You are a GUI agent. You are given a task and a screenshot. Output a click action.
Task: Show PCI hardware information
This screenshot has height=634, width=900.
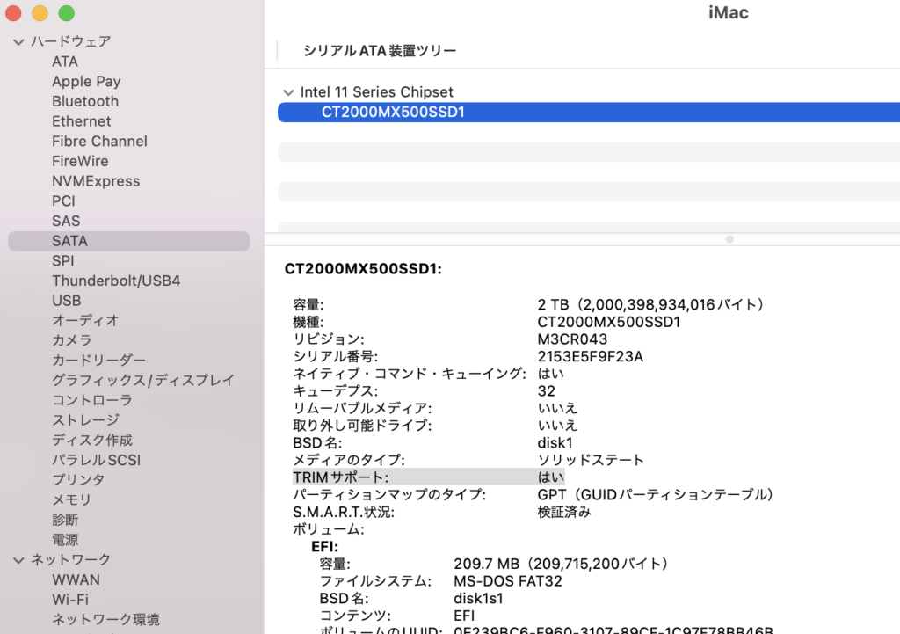point(63,201)
